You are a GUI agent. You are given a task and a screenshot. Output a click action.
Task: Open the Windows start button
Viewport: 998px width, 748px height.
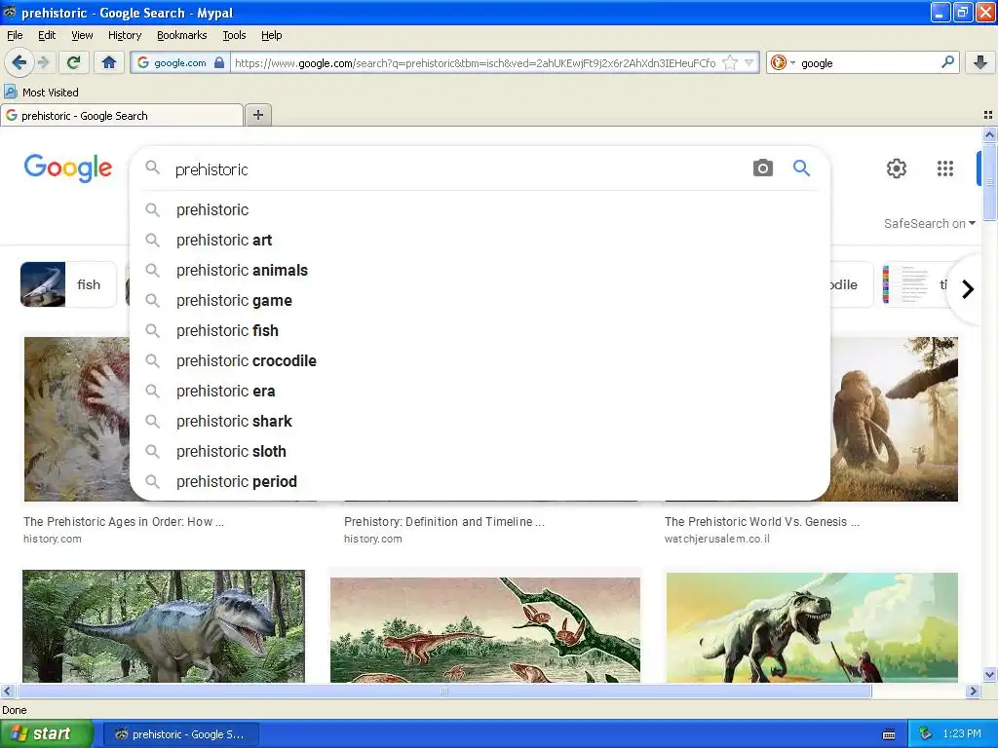[47, 733]
